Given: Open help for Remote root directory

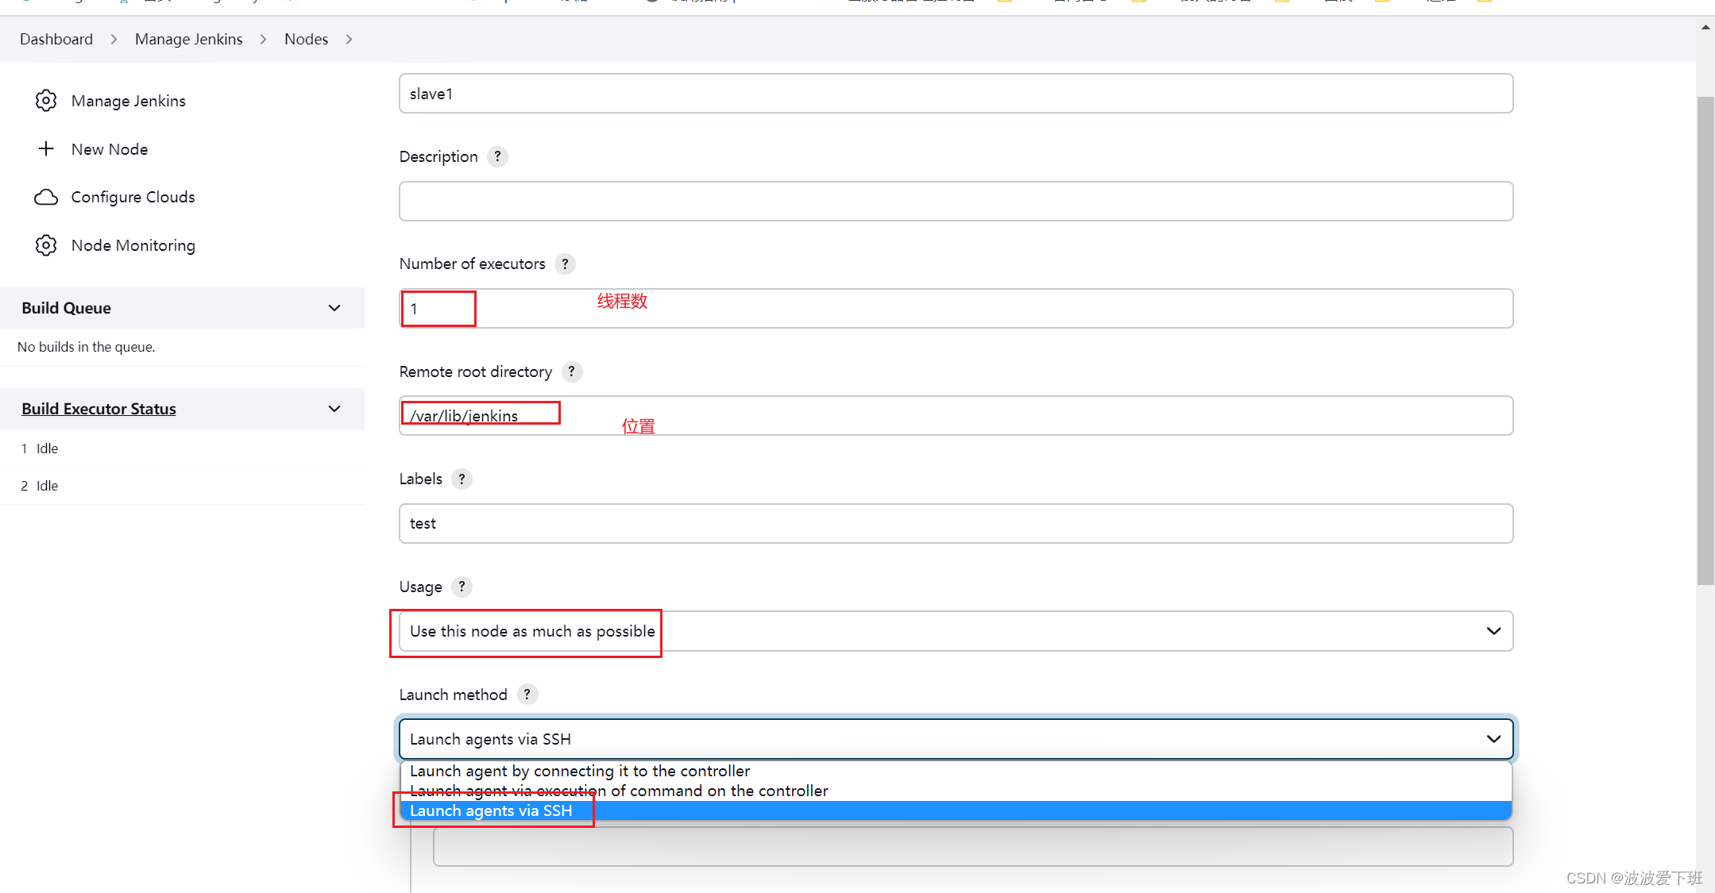Looking at the screenshot, I should coord(571,371).
